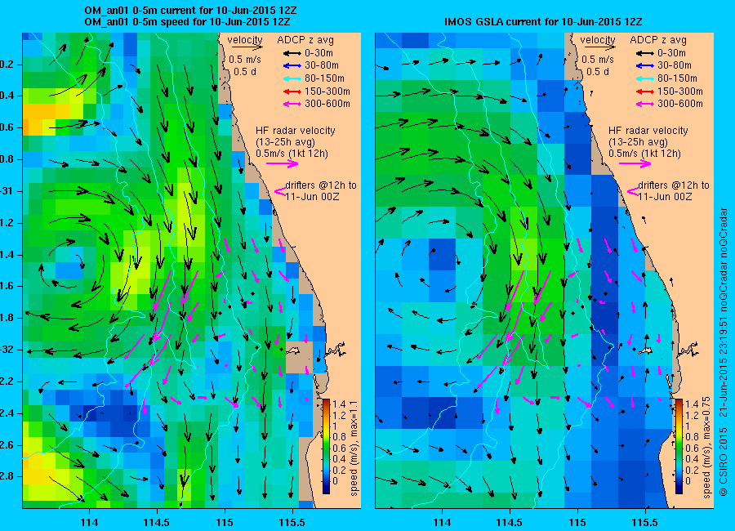This screenshot has width=735, height=531.
Task: Click magenta drifters marker in left panel legend
Action: (280, 191)
